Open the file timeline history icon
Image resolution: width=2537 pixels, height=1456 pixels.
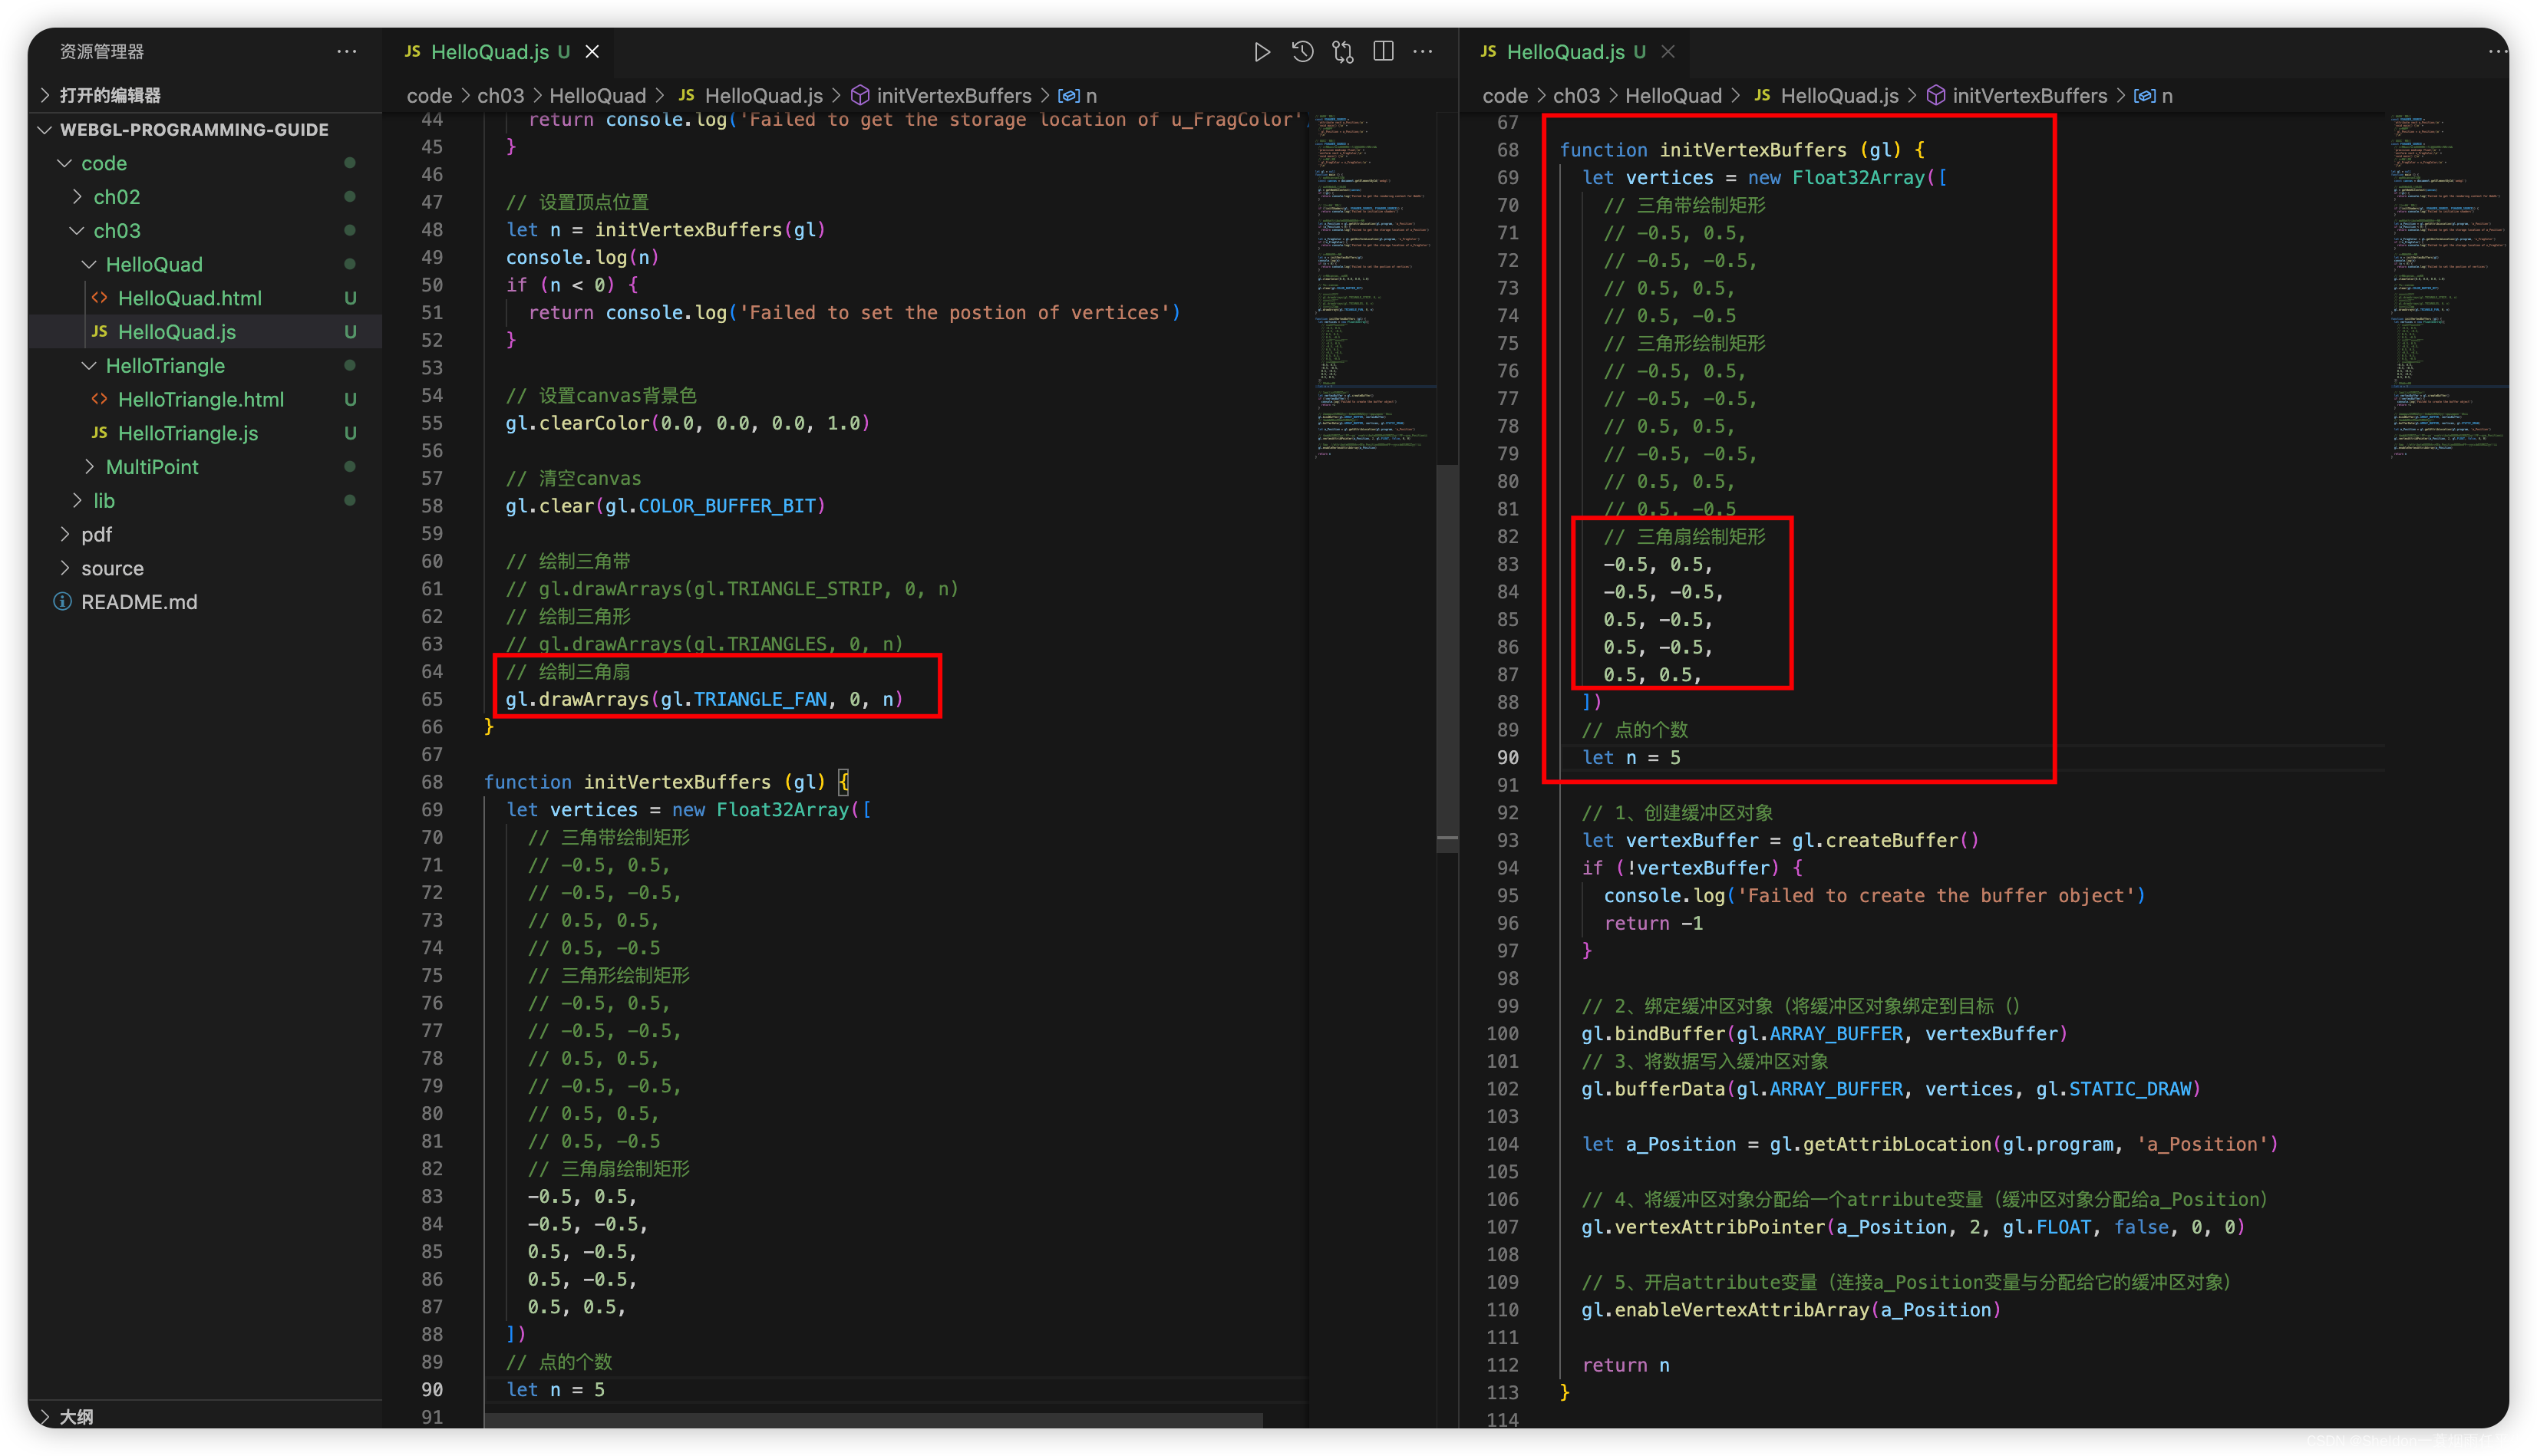(1302, 52)
